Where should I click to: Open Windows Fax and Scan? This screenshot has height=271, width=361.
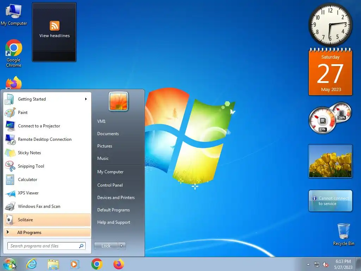pos(47,206)
